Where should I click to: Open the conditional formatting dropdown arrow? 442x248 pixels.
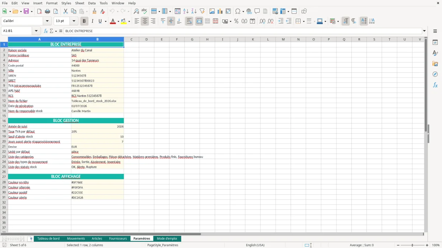(x=338, y=21)
